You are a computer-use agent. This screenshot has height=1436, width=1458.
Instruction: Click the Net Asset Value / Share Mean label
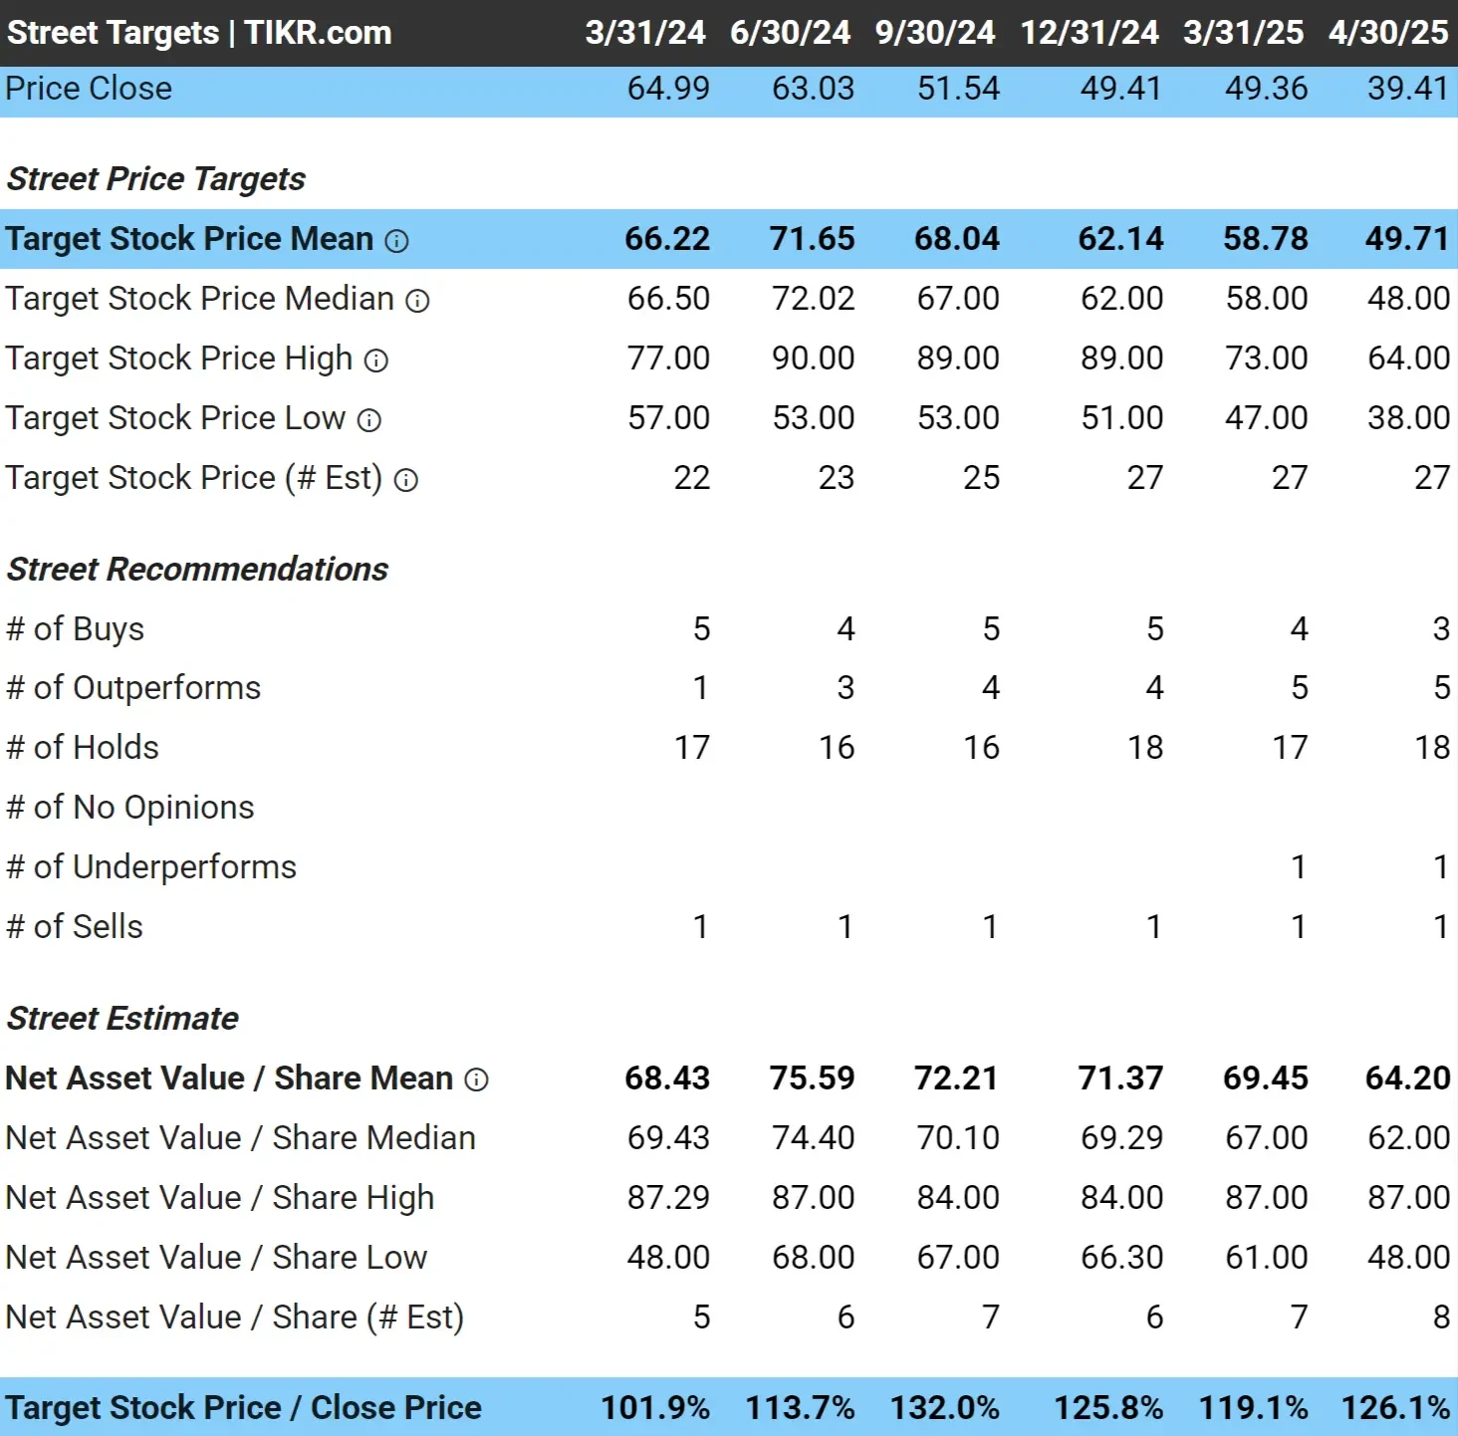pyautogui.click(x=229, y=1078)
